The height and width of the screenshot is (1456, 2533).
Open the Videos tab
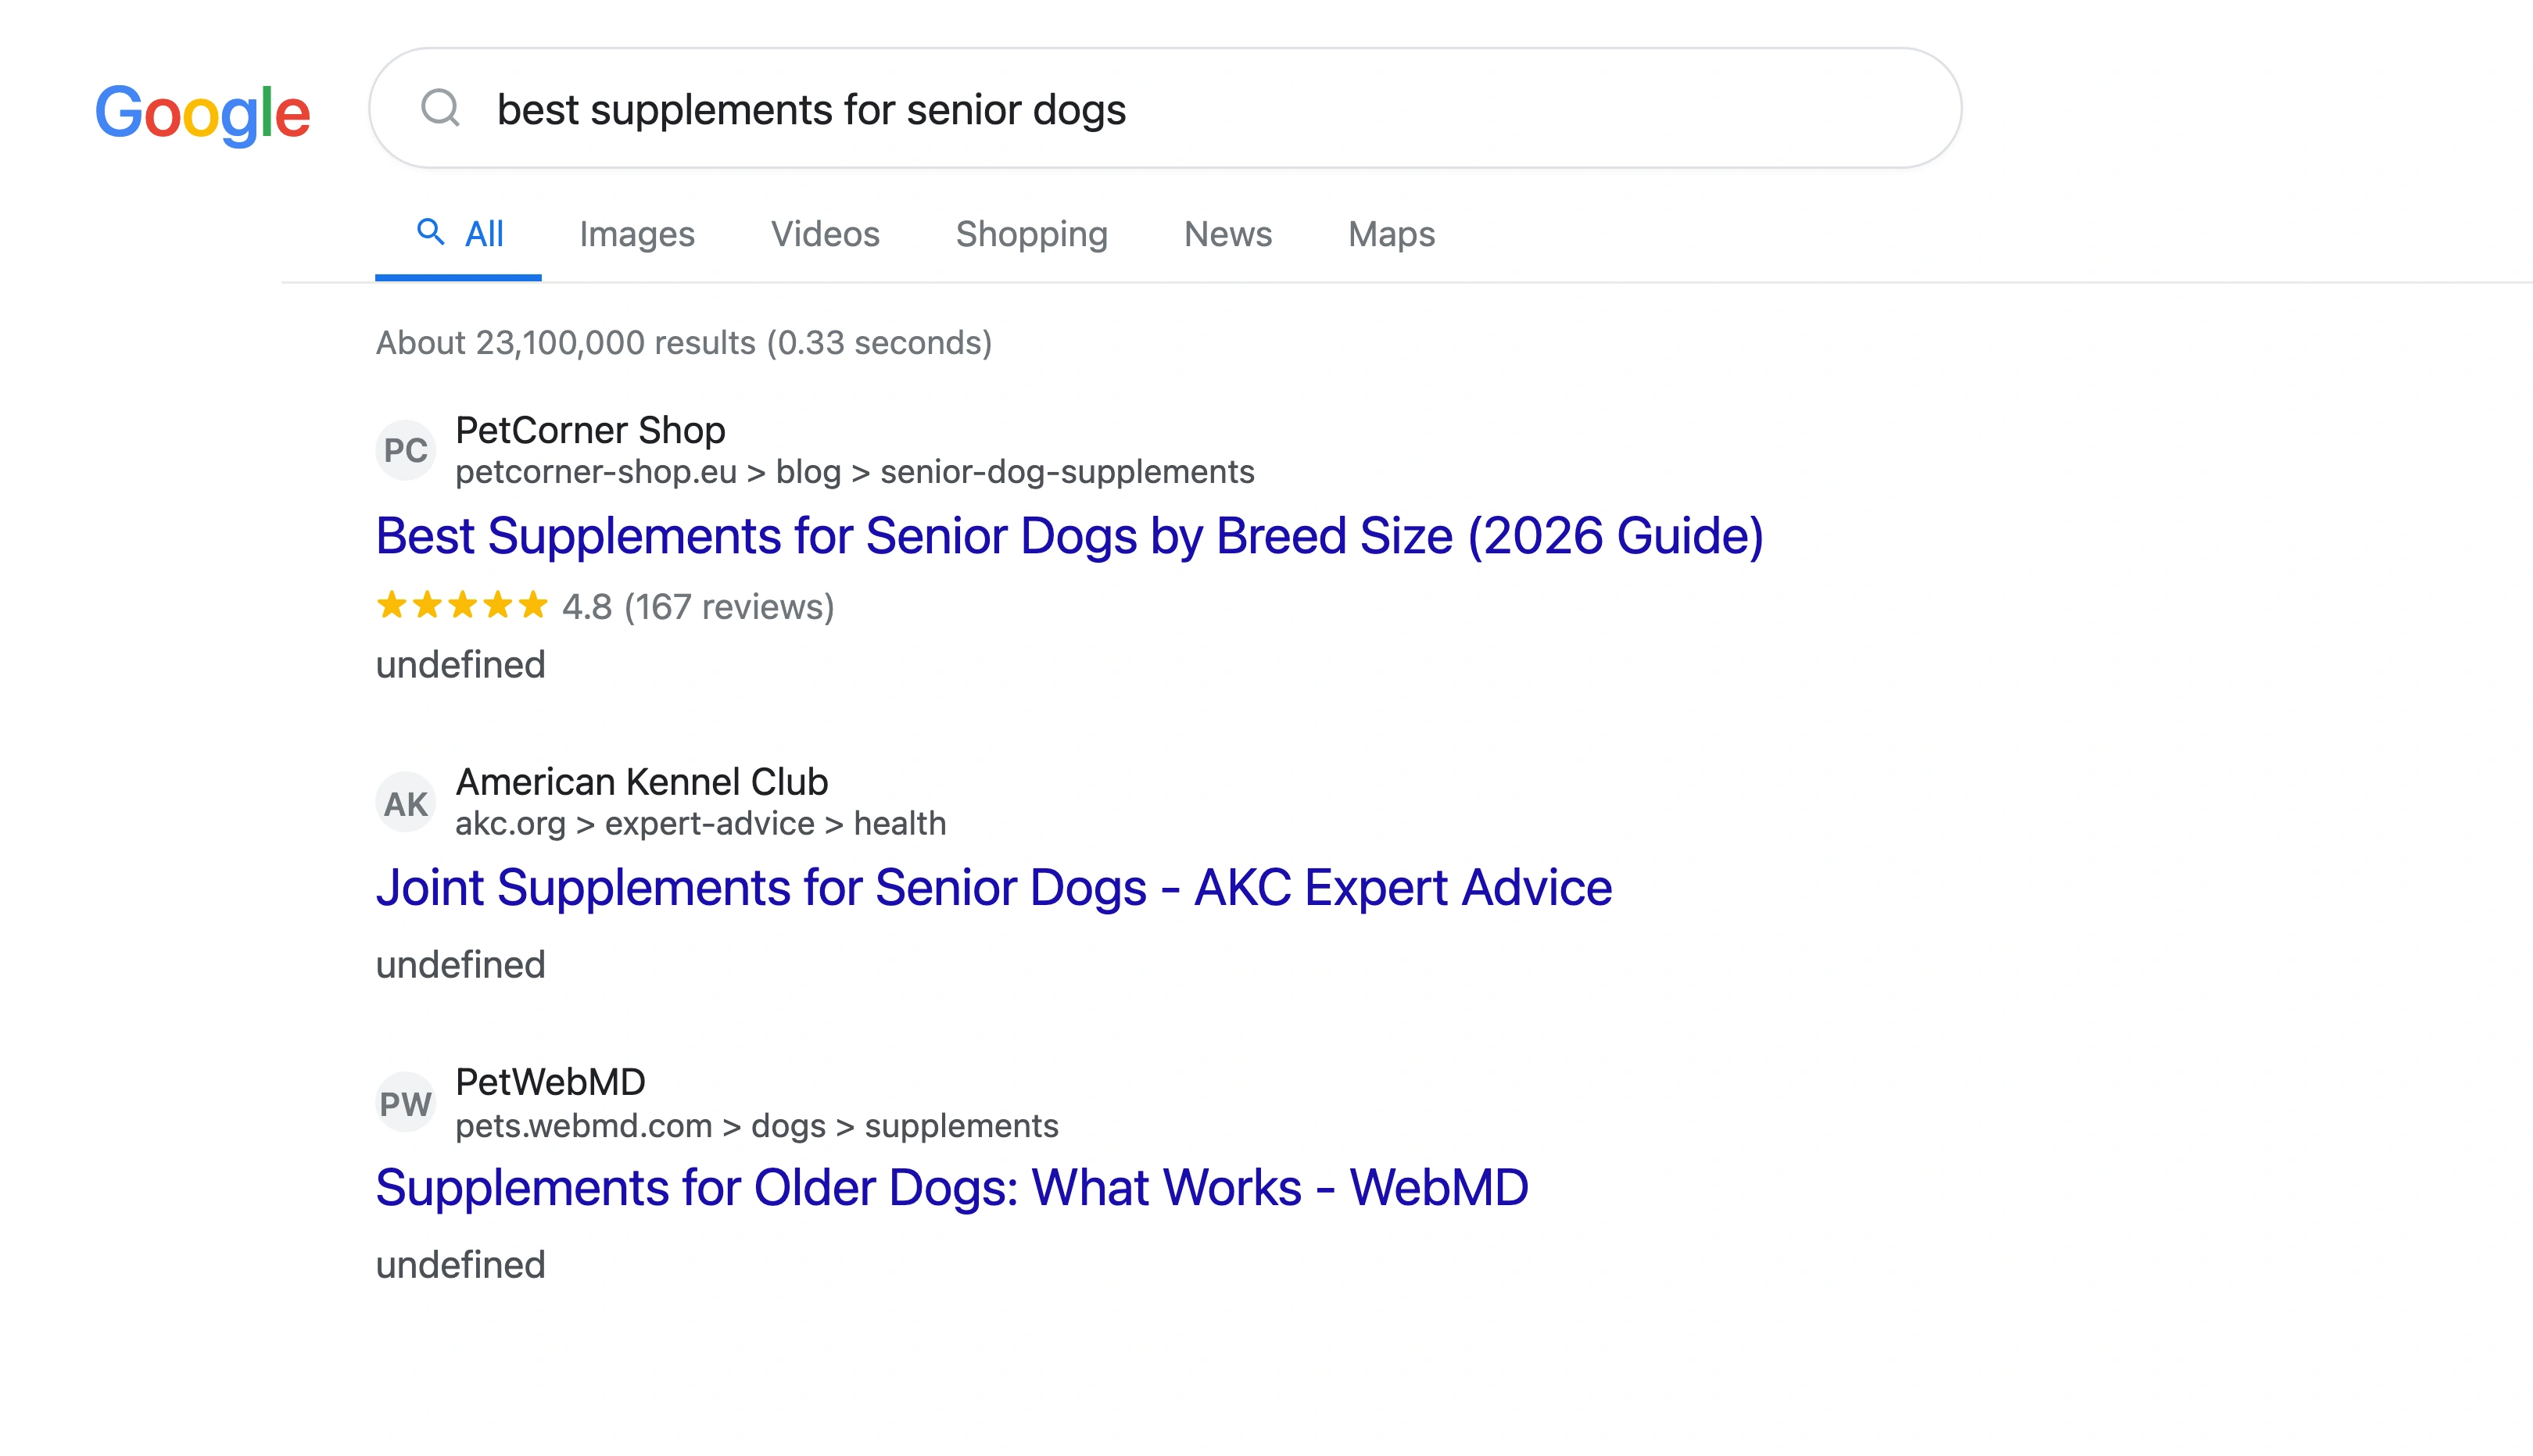coord(825,234)
